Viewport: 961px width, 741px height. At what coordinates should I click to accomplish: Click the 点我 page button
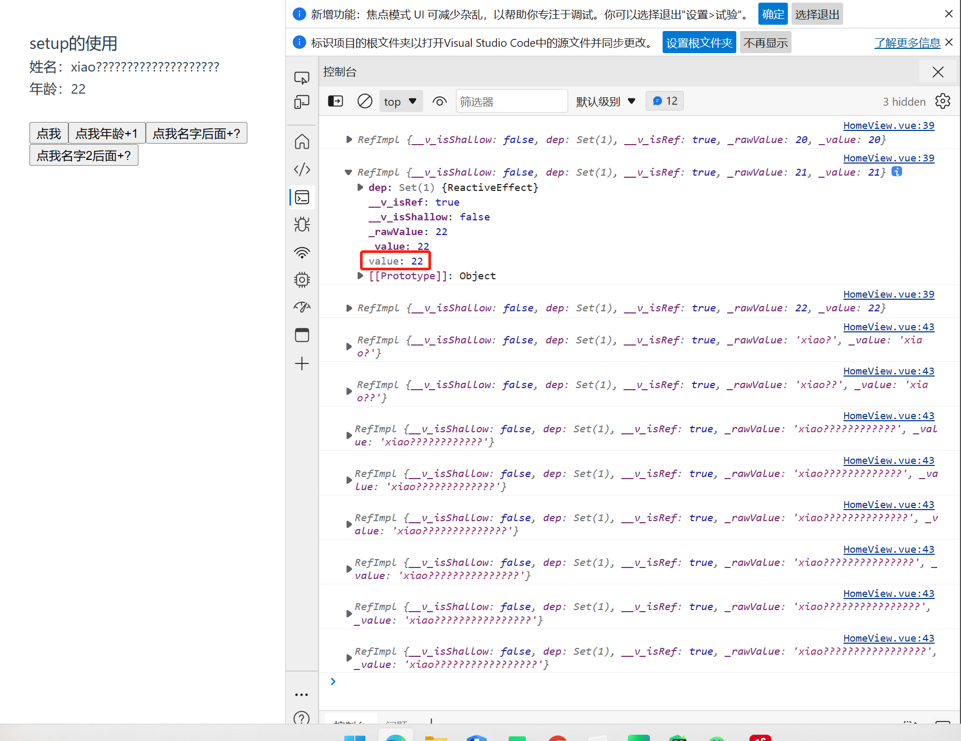[49, 133]
